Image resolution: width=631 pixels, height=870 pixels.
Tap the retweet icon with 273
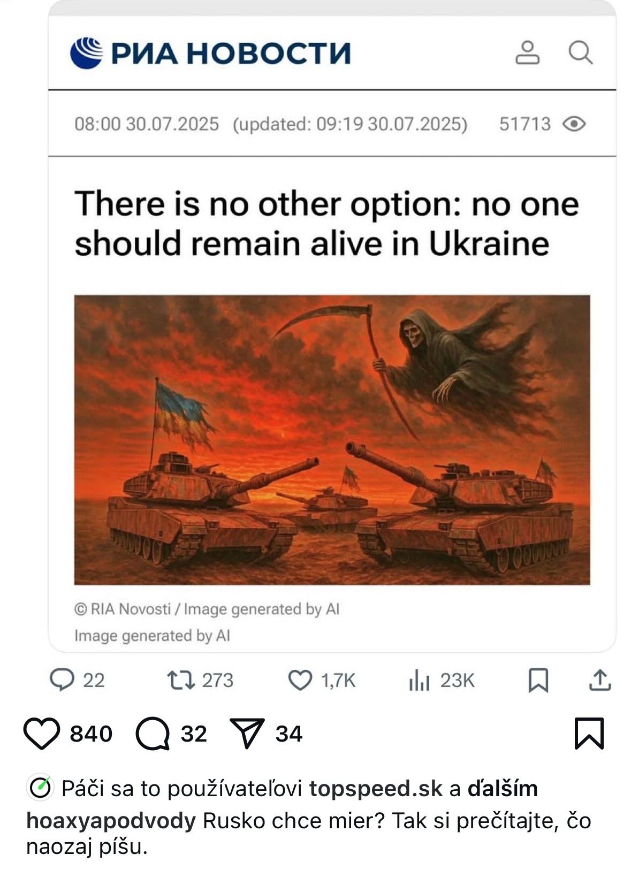180,680
